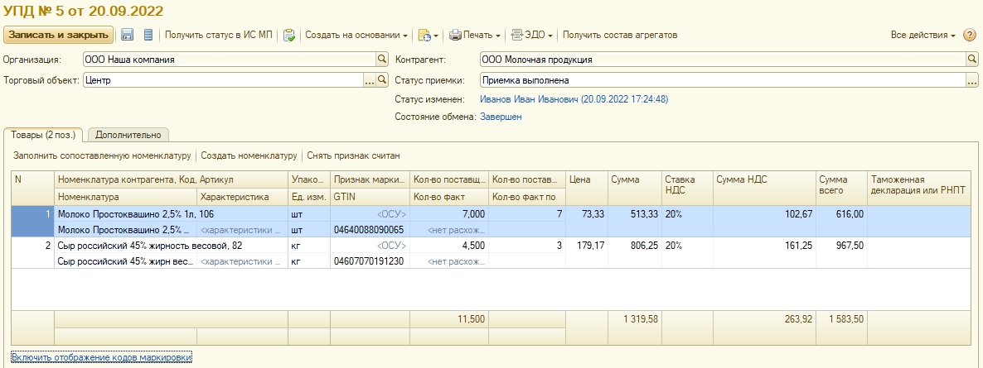Open Создать на основании dropdown

(x=356, y=36)
